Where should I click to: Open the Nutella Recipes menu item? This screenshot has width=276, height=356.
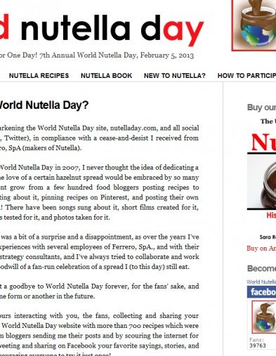point(39,76)
